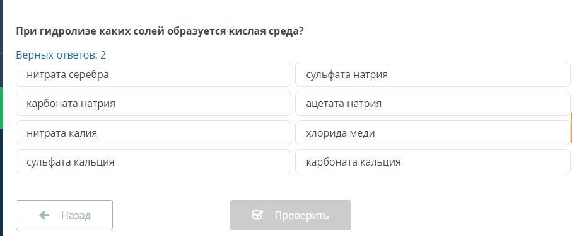The height and width of the screenshot is (236, 572).
Task: Click the Верных ответов: 2 label
Action: [x=61, y=55]
